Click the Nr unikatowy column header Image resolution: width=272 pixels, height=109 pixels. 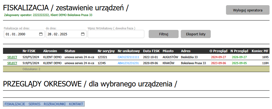[129, 51]
